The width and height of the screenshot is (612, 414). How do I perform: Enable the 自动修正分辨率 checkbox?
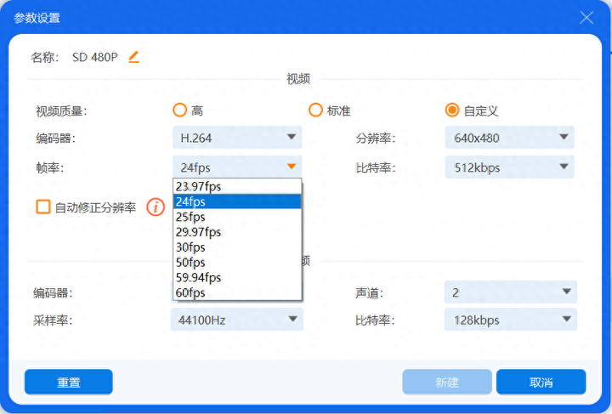tap(43, 207)
